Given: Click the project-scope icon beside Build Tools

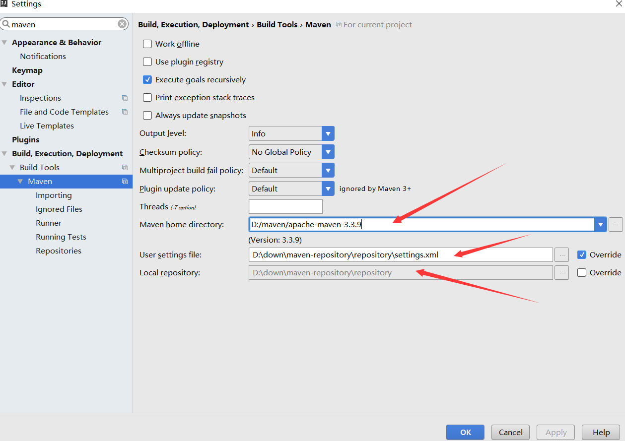Looking at the screenshot, I should pyautogui.click(x=125, y=168).
